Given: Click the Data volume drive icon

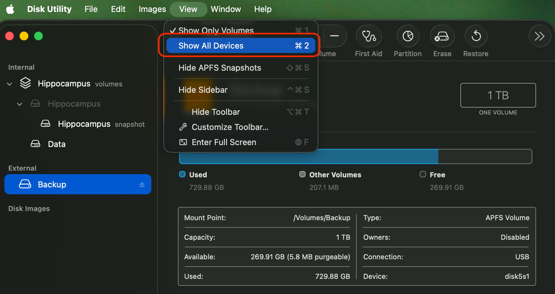Looking at the screenshot, I should click(35, 144).
